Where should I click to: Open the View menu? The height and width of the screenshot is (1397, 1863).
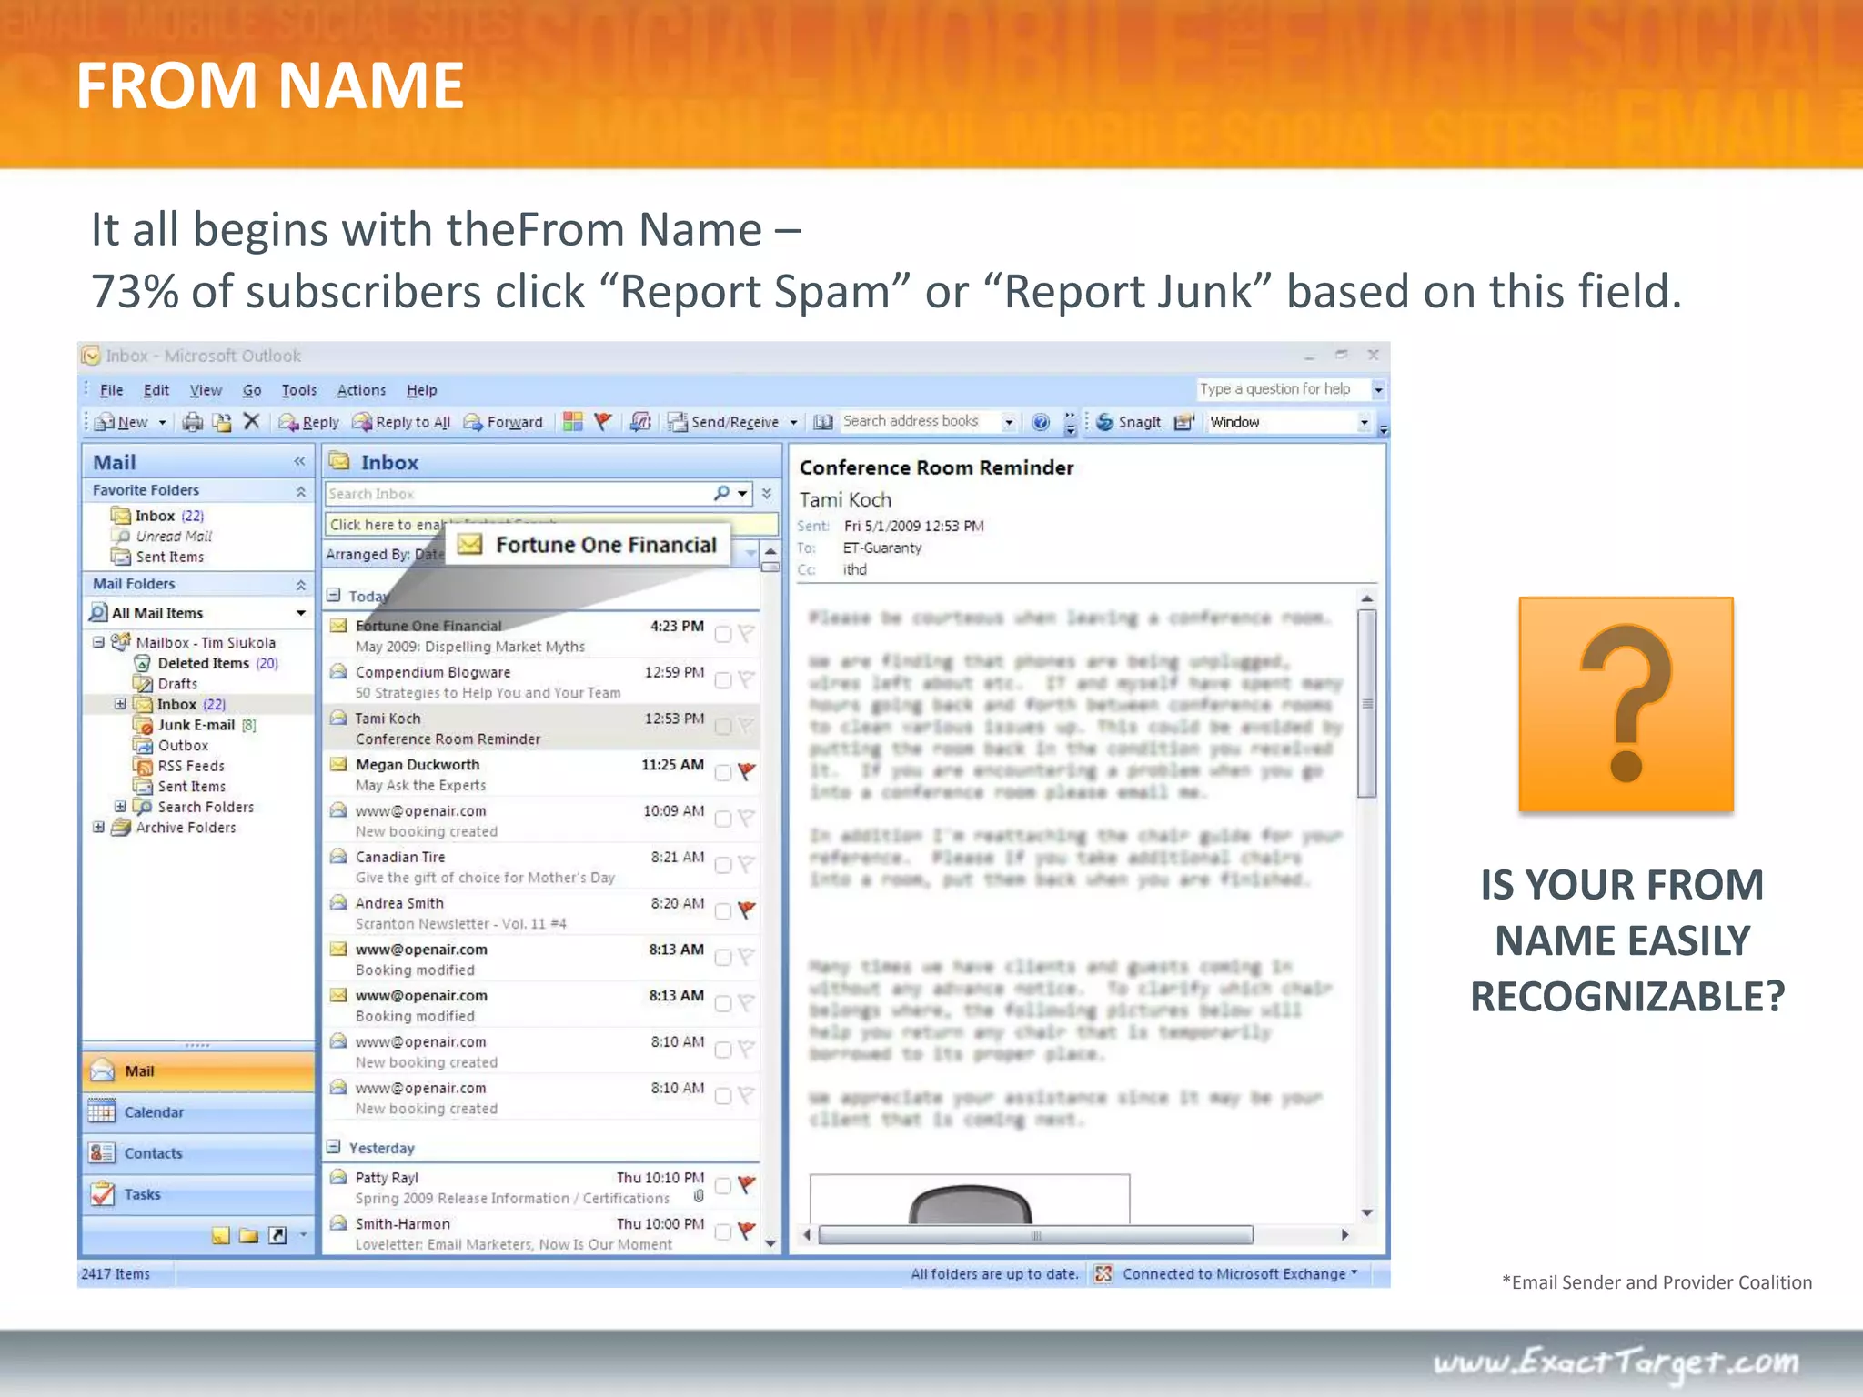(206, 390)
